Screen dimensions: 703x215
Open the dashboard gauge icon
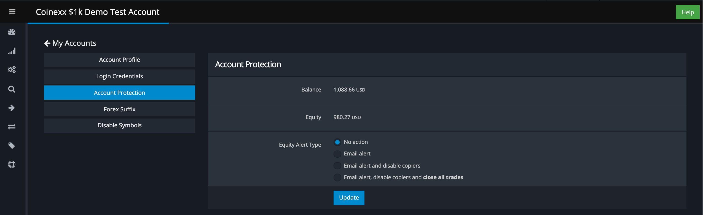12,32
